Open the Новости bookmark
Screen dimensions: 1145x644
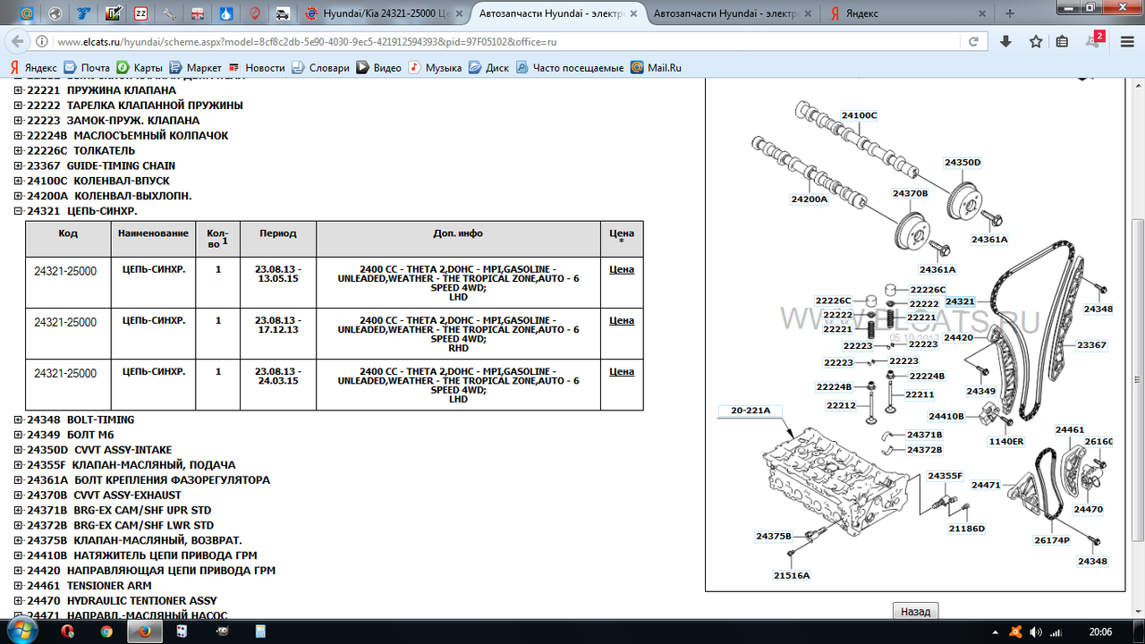[x=256, y=68]
